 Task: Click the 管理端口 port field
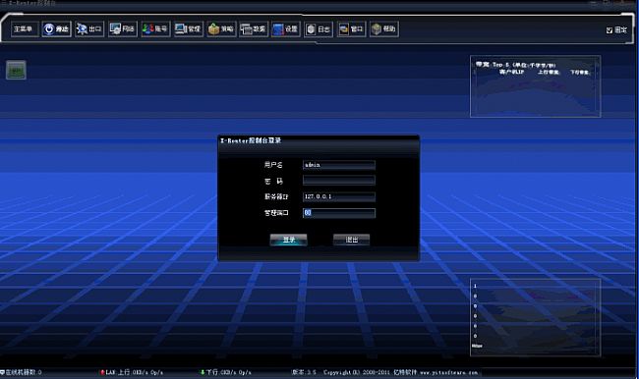click(339, 213)
